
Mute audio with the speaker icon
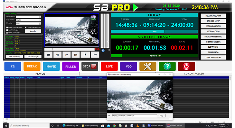pos(103,50)
